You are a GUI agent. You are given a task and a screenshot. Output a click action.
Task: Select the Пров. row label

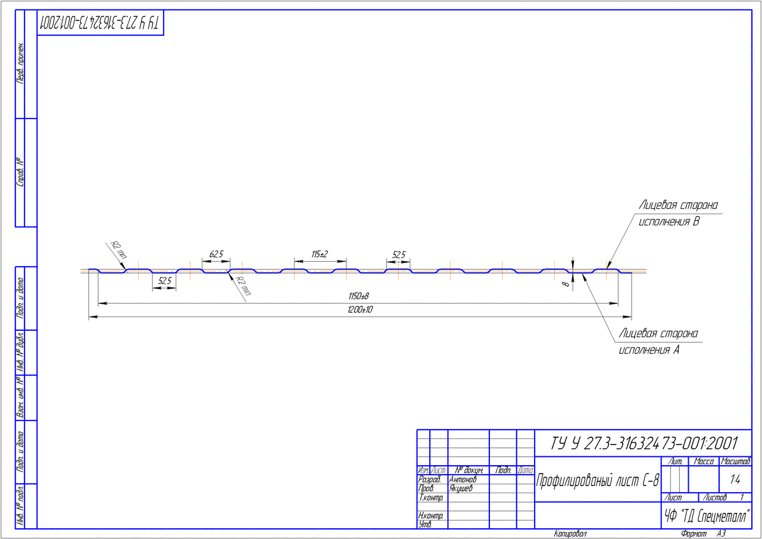(x=426, y=488)
